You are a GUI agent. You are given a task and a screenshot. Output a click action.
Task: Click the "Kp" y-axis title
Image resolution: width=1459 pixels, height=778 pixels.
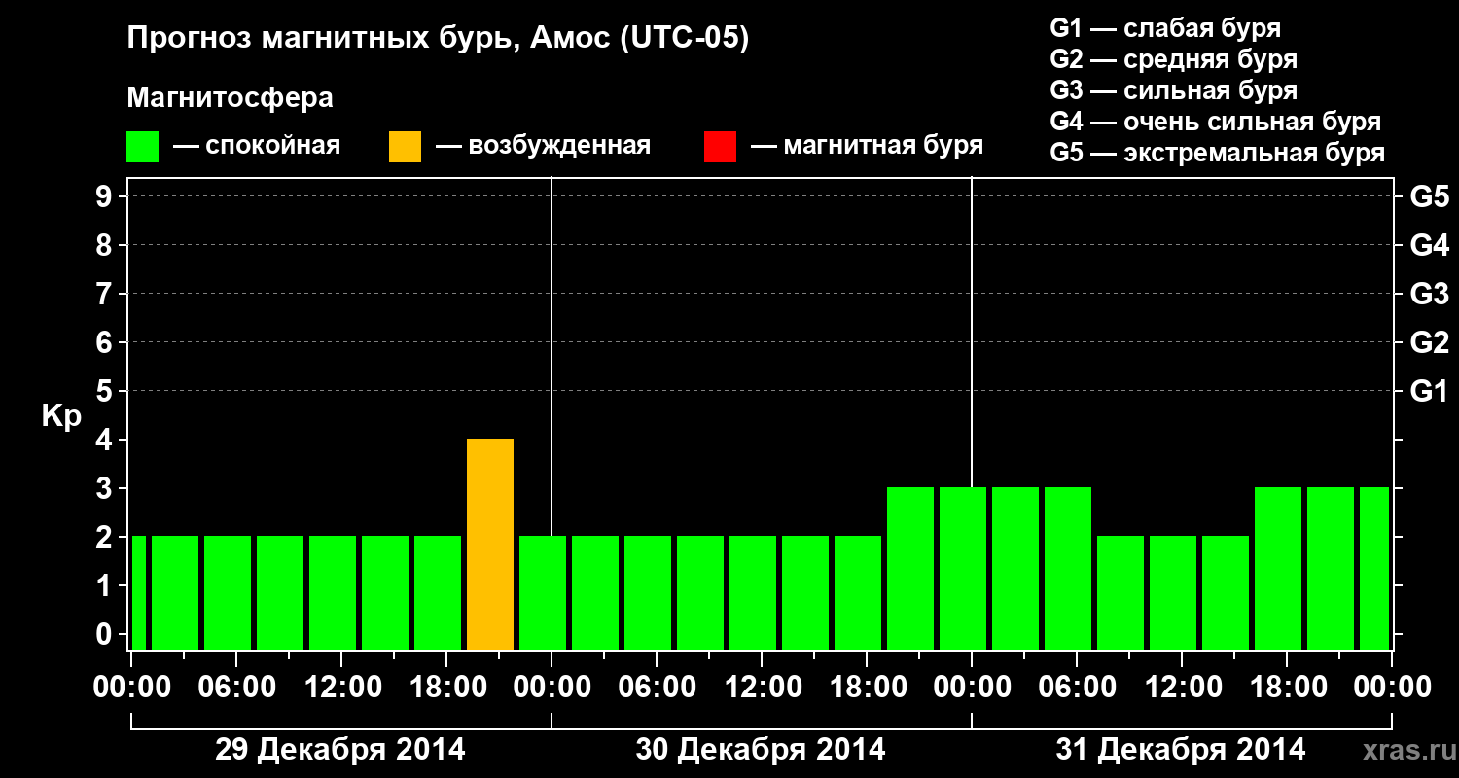pos(61,417)
